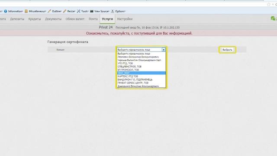Open the Information toolbar menu
Image resolution: width=277 pixels, height=156 pixels.
[13, 11]
